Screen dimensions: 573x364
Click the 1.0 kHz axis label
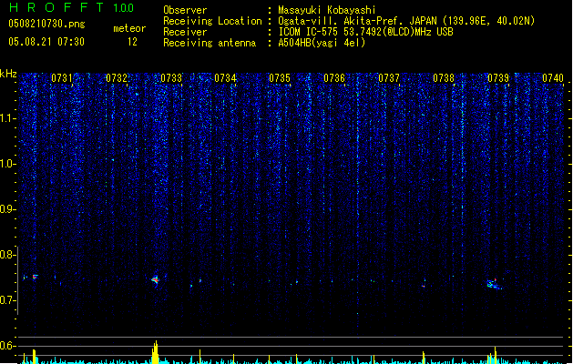(x=8, y=164)
